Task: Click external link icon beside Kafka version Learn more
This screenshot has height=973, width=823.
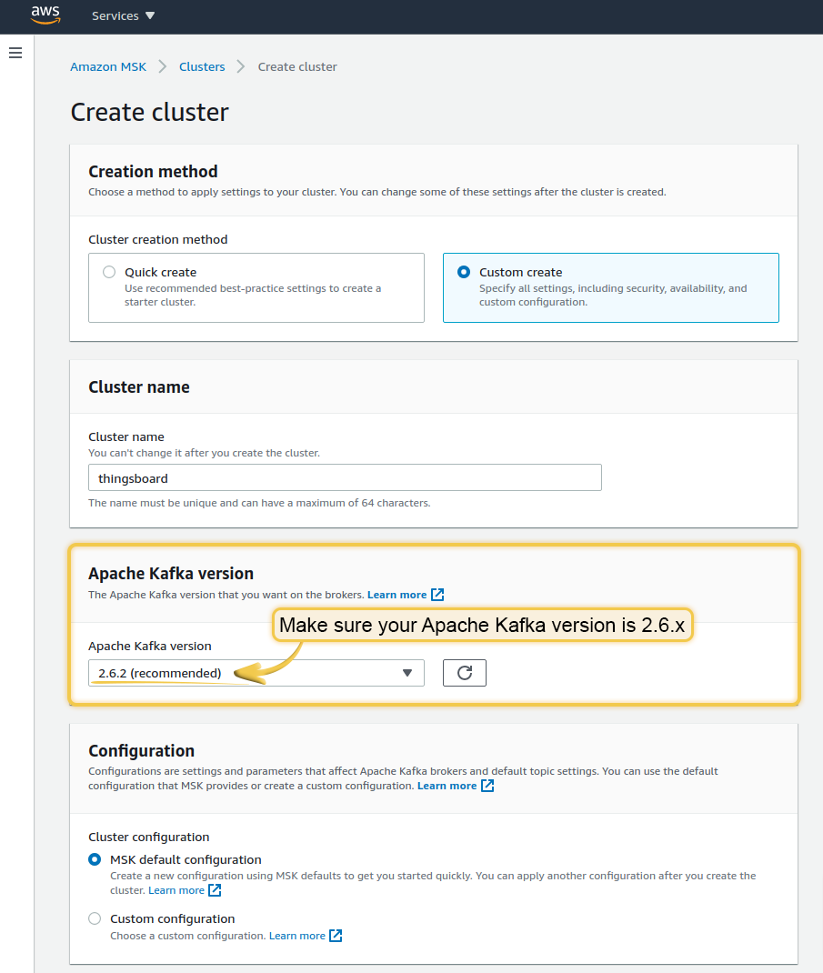Action: click(x=437, y=595)
